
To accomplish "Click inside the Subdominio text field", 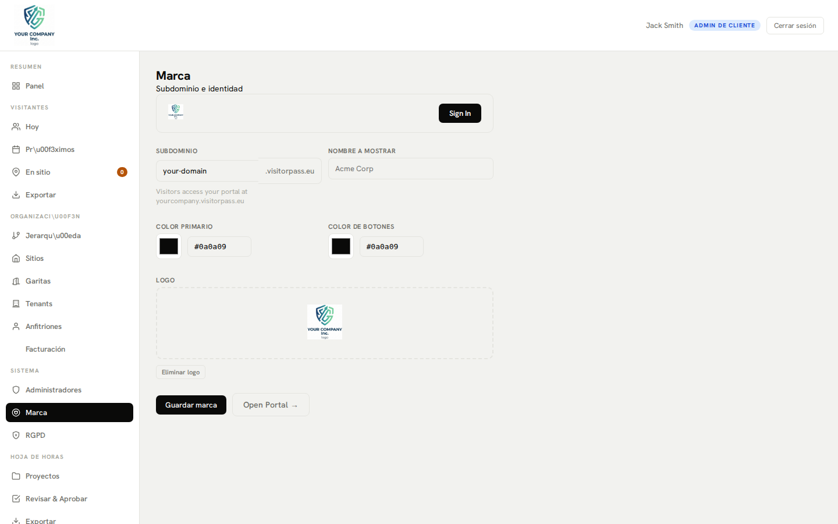I will [x=207, y=171].
